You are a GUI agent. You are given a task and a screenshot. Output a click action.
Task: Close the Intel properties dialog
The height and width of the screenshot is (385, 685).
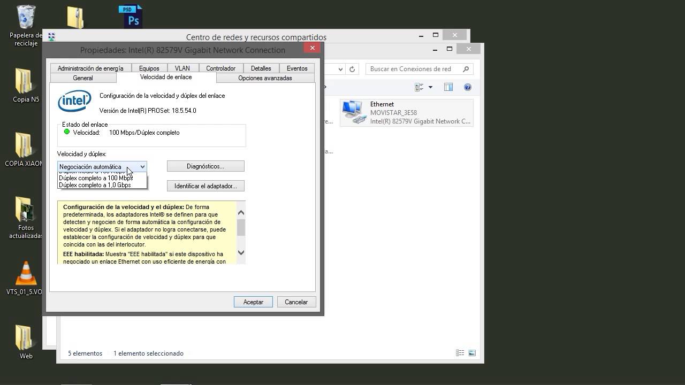pos(312,48)
